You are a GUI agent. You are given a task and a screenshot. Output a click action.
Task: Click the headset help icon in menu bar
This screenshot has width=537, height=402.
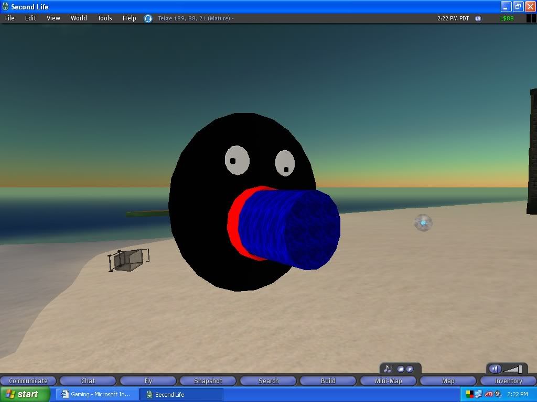(x=148, y=18)
